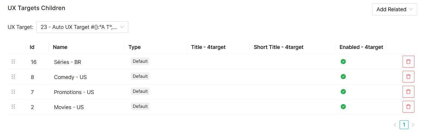Open the Add Related dropdown
This screenshot has height=135, width=425.
click(x=394, y=9)
